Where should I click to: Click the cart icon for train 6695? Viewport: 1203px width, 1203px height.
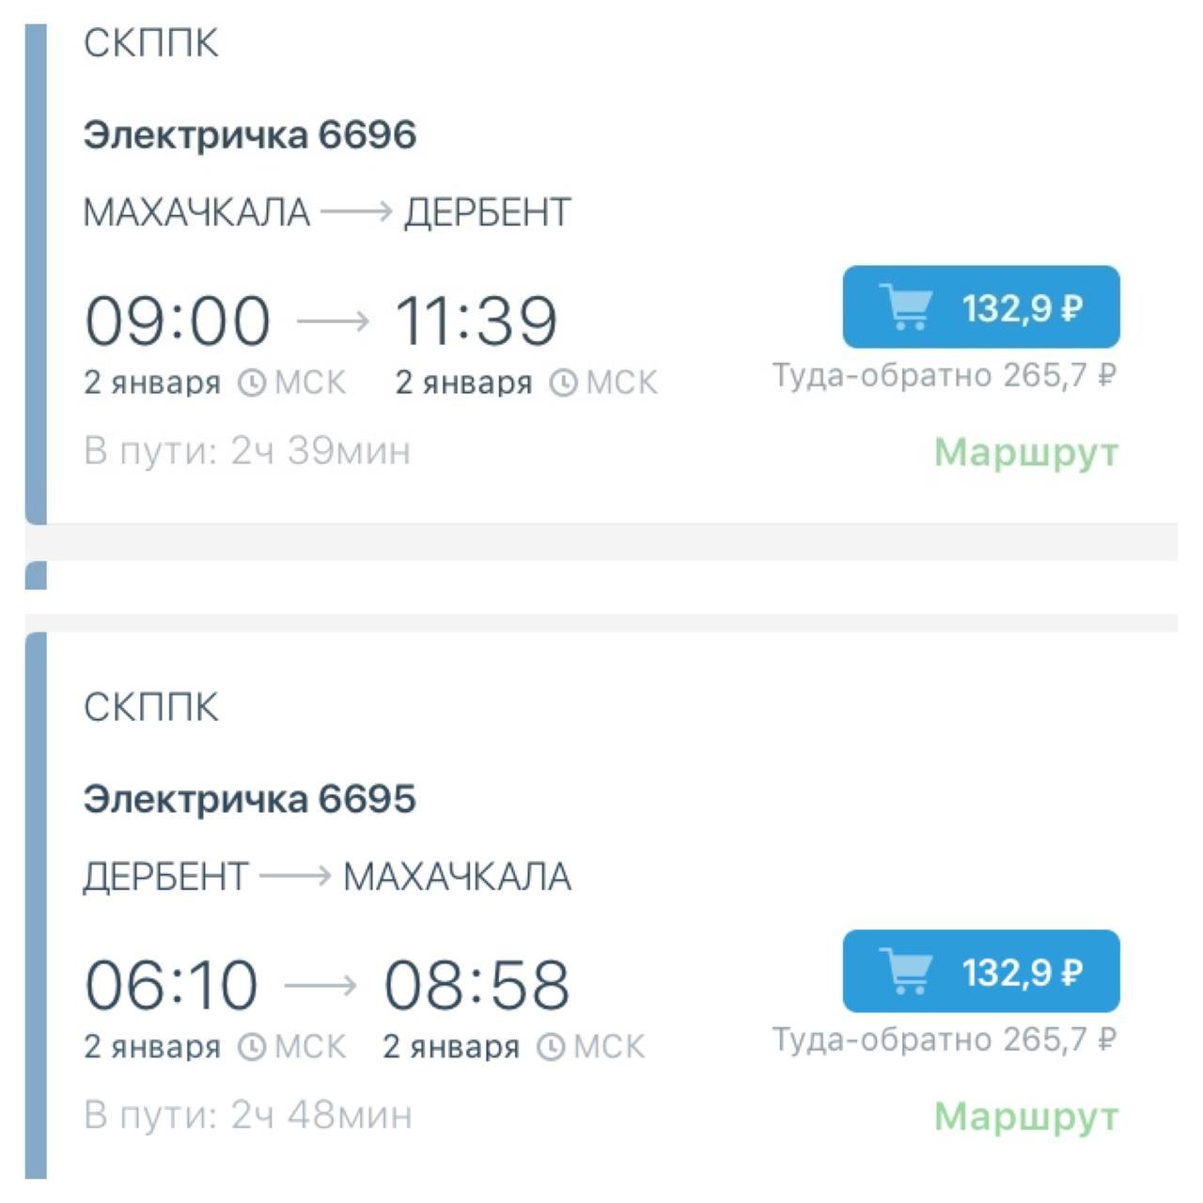[906, 971]
